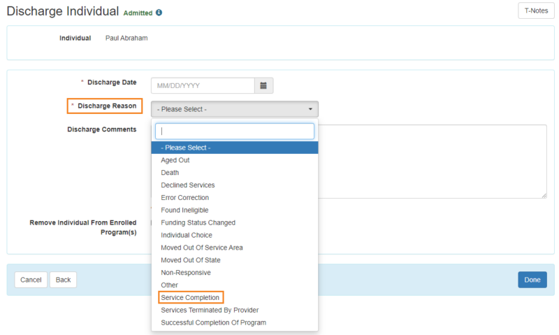Image resolution: width=559 pixels, height=335 pixels.
Task: Select the 'Aged Out' discharge reason
Action: tap(175, 160)
